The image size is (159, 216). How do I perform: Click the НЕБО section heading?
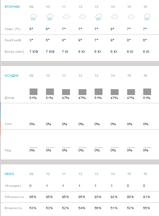click(10, 174)
